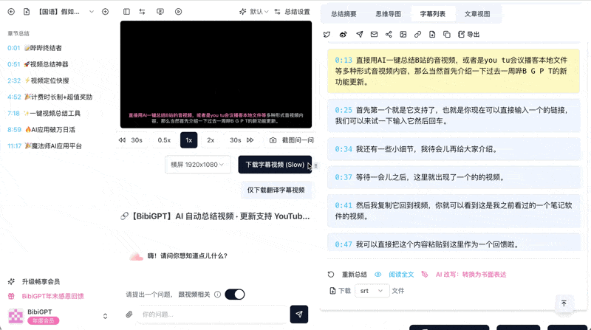Select 1x playback speed
591x330 pixels.
point(188,140)
